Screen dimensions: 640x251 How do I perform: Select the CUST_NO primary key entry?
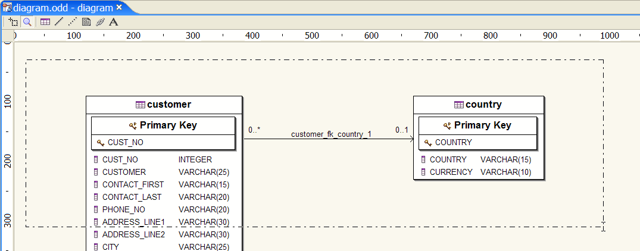[125, 143]
